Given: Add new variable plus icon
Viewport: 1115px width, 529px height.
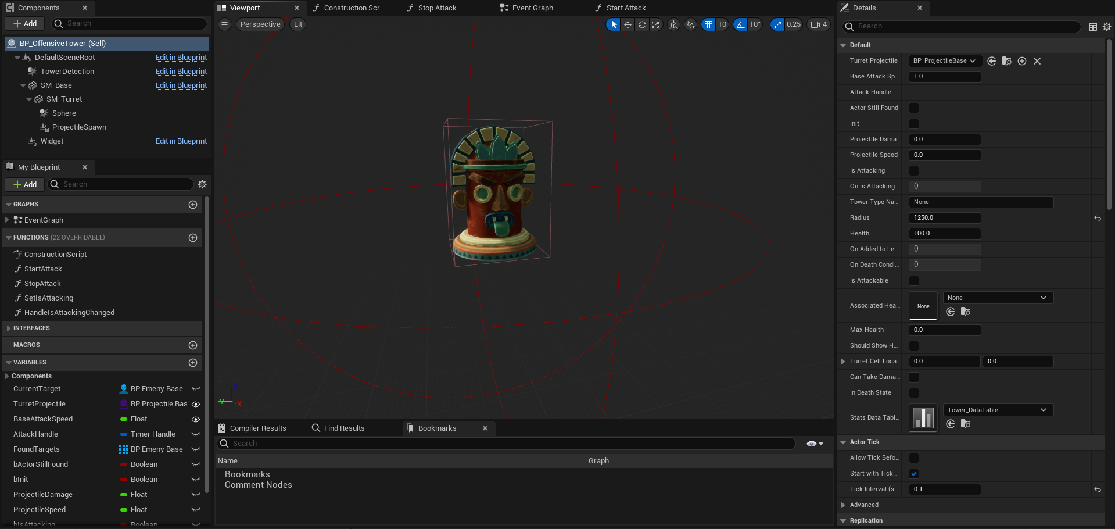Looking at the screenshot, I should (193, 363).
